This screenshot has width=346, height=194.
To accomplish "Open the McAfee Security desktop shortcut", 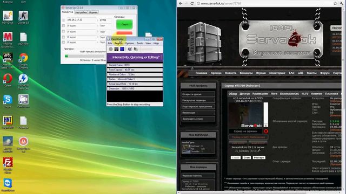I will pos(8,39).
